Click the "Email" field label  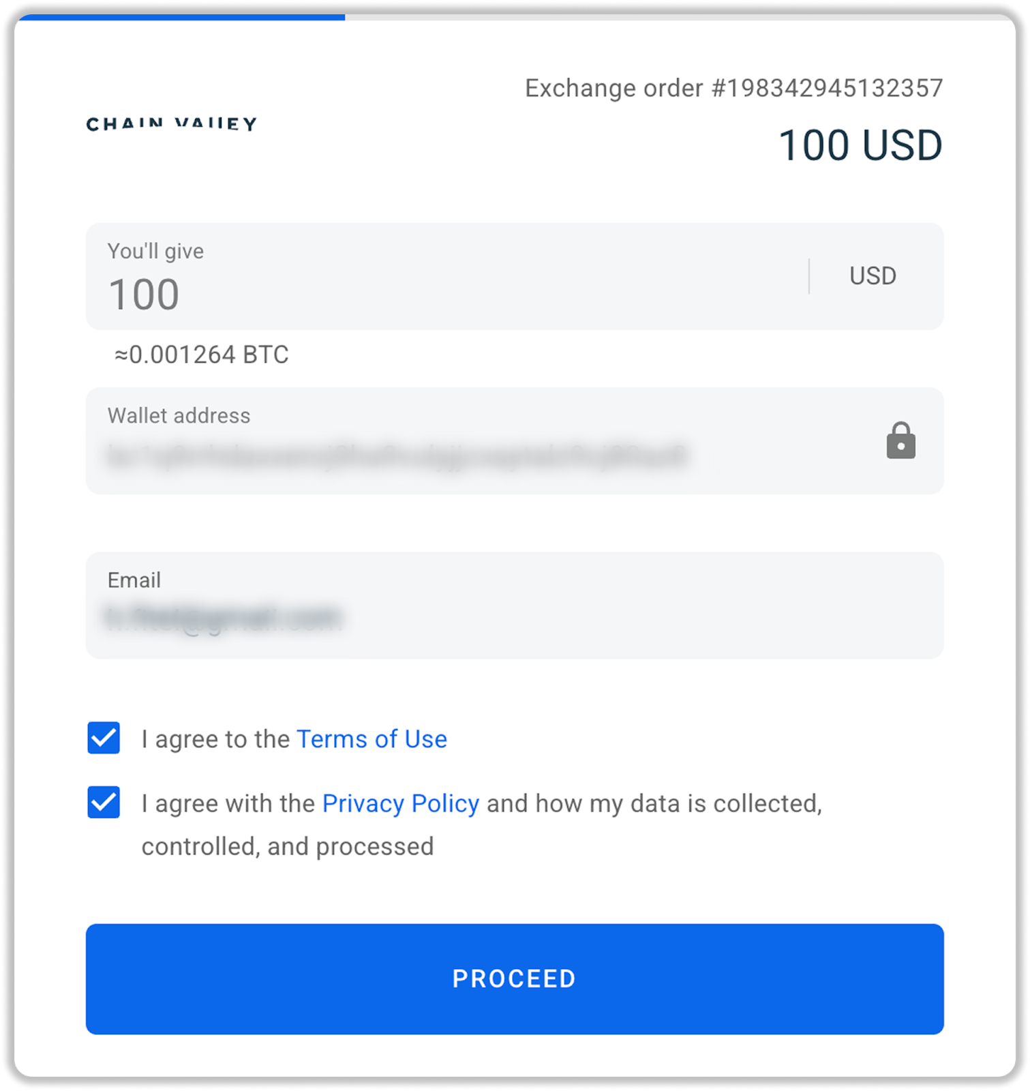[x=134, y=580]
